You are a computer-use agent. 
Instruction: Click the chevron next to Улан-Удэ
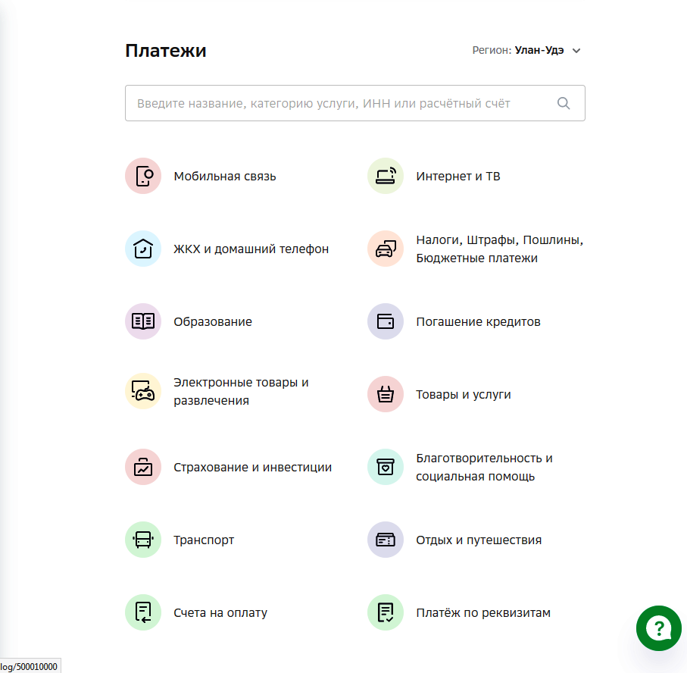coord(576,52)
